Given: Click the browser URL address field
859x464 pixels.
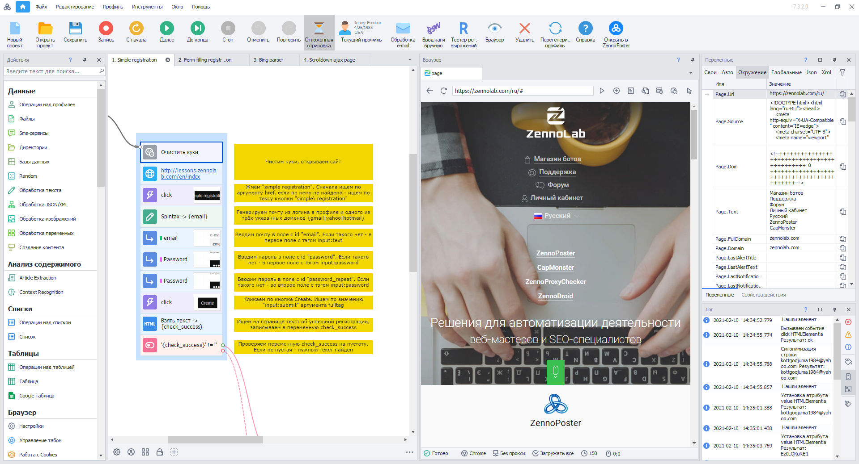Looking at the screenshot, I should (x=523, y=91).
